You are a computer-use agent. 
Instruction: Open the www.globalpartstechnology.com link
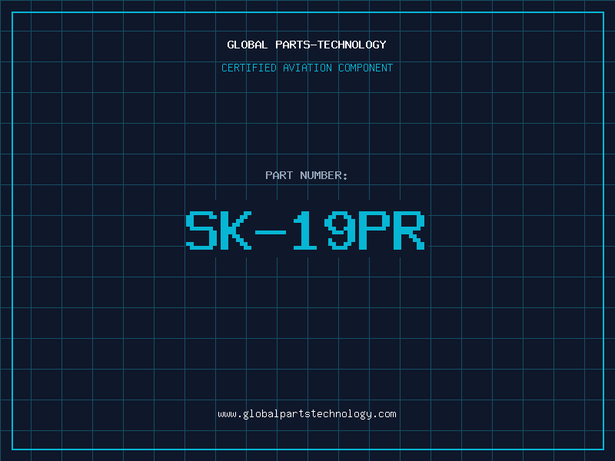click(x=307, y=414)
